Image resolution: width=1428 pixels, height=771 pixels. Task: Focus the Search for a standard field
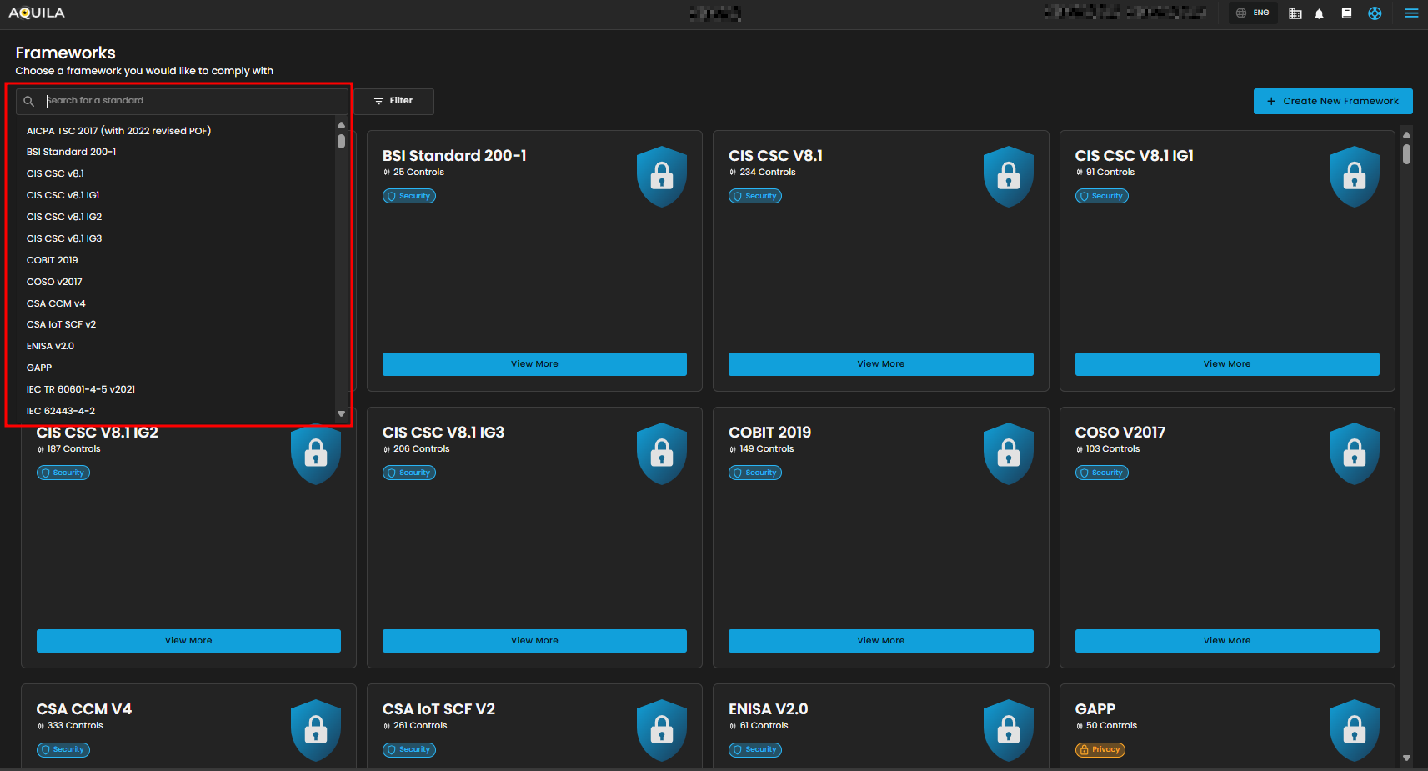tap(192, 101)
